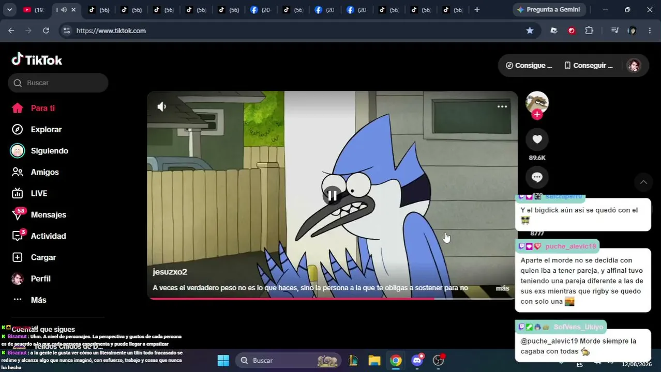This screenshot has width=661, height=372.
Task: Follow the creator with the plus button
Action: (537, 115)
